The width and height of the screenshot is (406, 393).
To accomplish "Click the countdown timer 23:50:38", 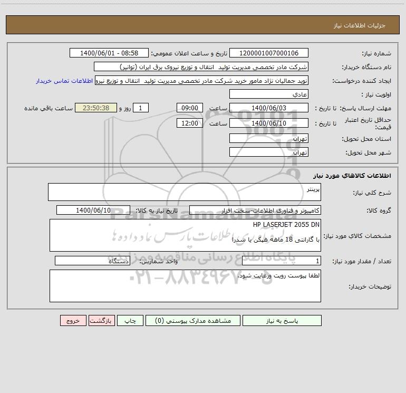I will (x=96, y=108).
